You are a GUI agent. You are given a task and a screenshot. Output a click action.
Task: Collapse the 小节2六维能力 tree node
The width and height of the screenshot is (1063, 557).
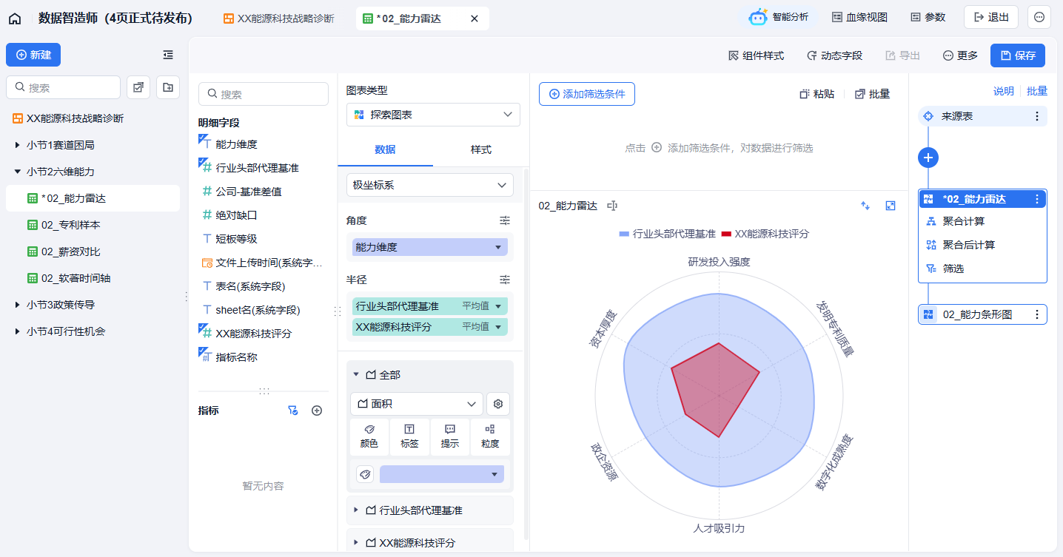coord(17,172)
